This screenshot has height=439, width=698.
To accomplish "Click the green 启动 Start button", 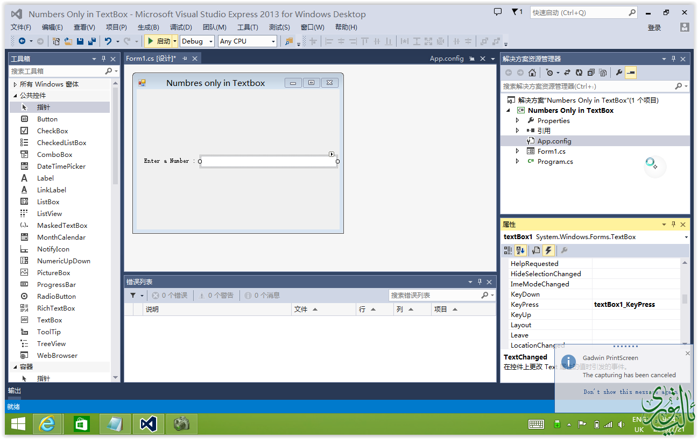I will [158, 41].
